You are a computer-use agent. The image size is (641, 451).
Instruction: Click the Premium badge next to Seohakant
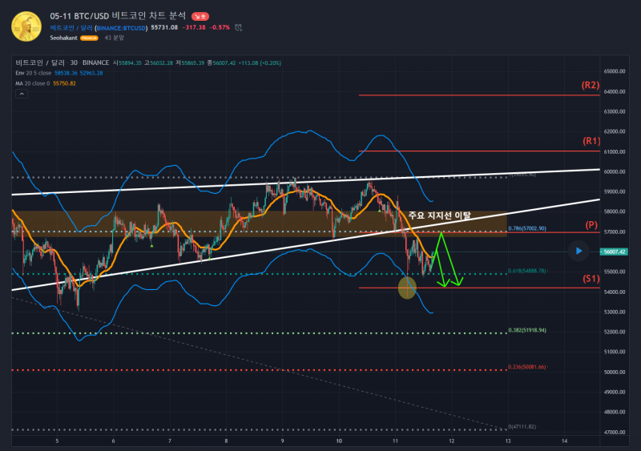(88, 38)
